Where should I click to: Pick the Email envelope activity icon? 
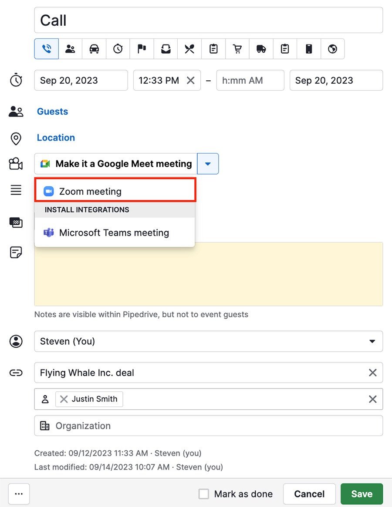tap(166, 49)
